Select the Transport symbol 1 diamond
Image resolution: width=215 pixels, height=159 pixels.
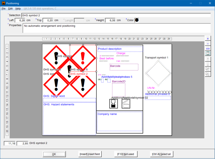tap(157, 73)
